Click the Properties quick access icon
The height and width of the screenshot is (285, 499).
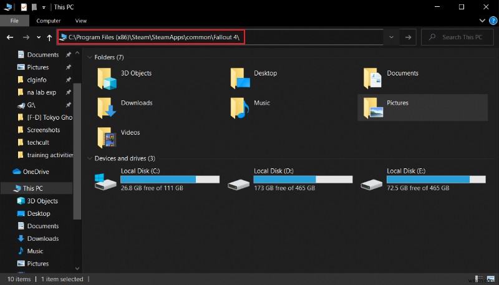click(x=24, y=7)
